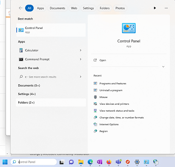Open Control Panel icon on taskbar
This screenshot has height=167, width=175.
click(146, 162)
